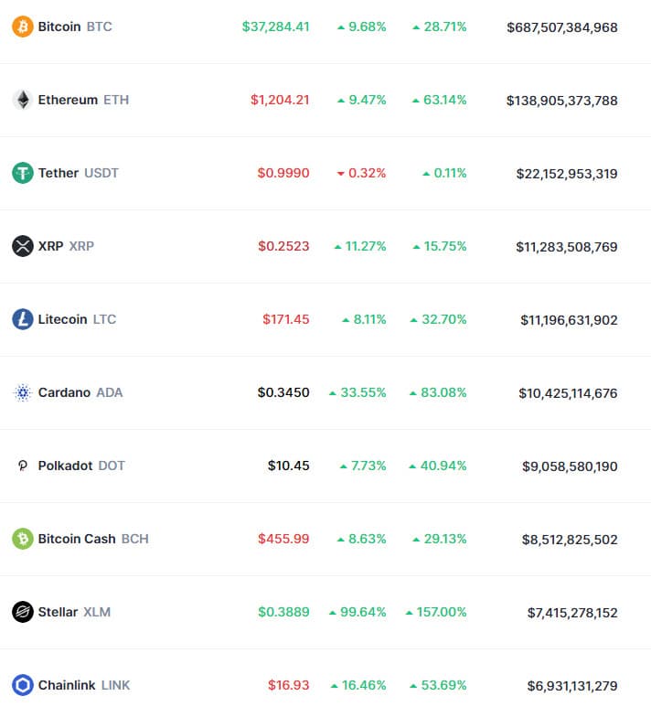Click the blue Chainlink hexagon icon

[23, 685]
